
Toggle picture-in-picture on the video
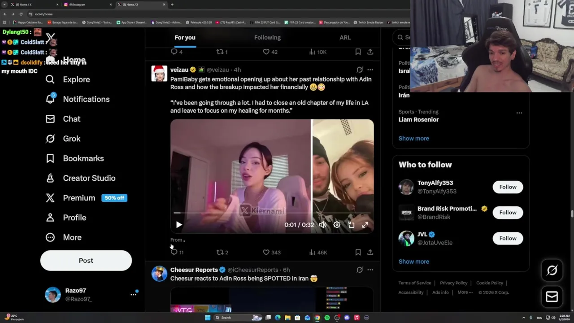[x=351, y=225]
